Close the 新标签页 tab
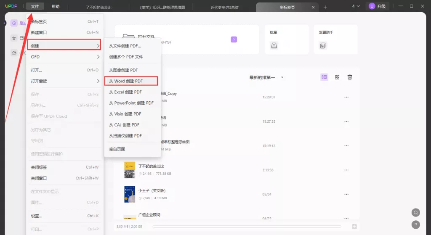 [313, 8]
